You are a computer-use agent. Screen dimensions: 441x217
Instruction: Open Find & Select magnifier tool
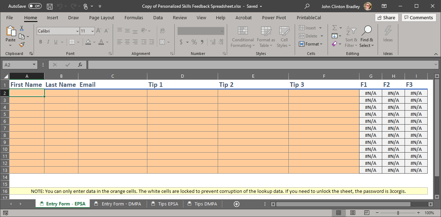(366, 37)
